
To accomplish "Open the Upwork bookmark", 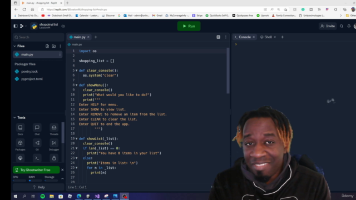I will pyautogui.click(x=263, y=16).
